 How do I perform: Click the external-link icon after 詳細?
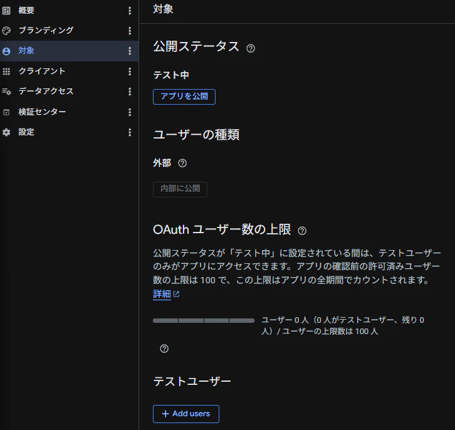(x=176, y=294)
